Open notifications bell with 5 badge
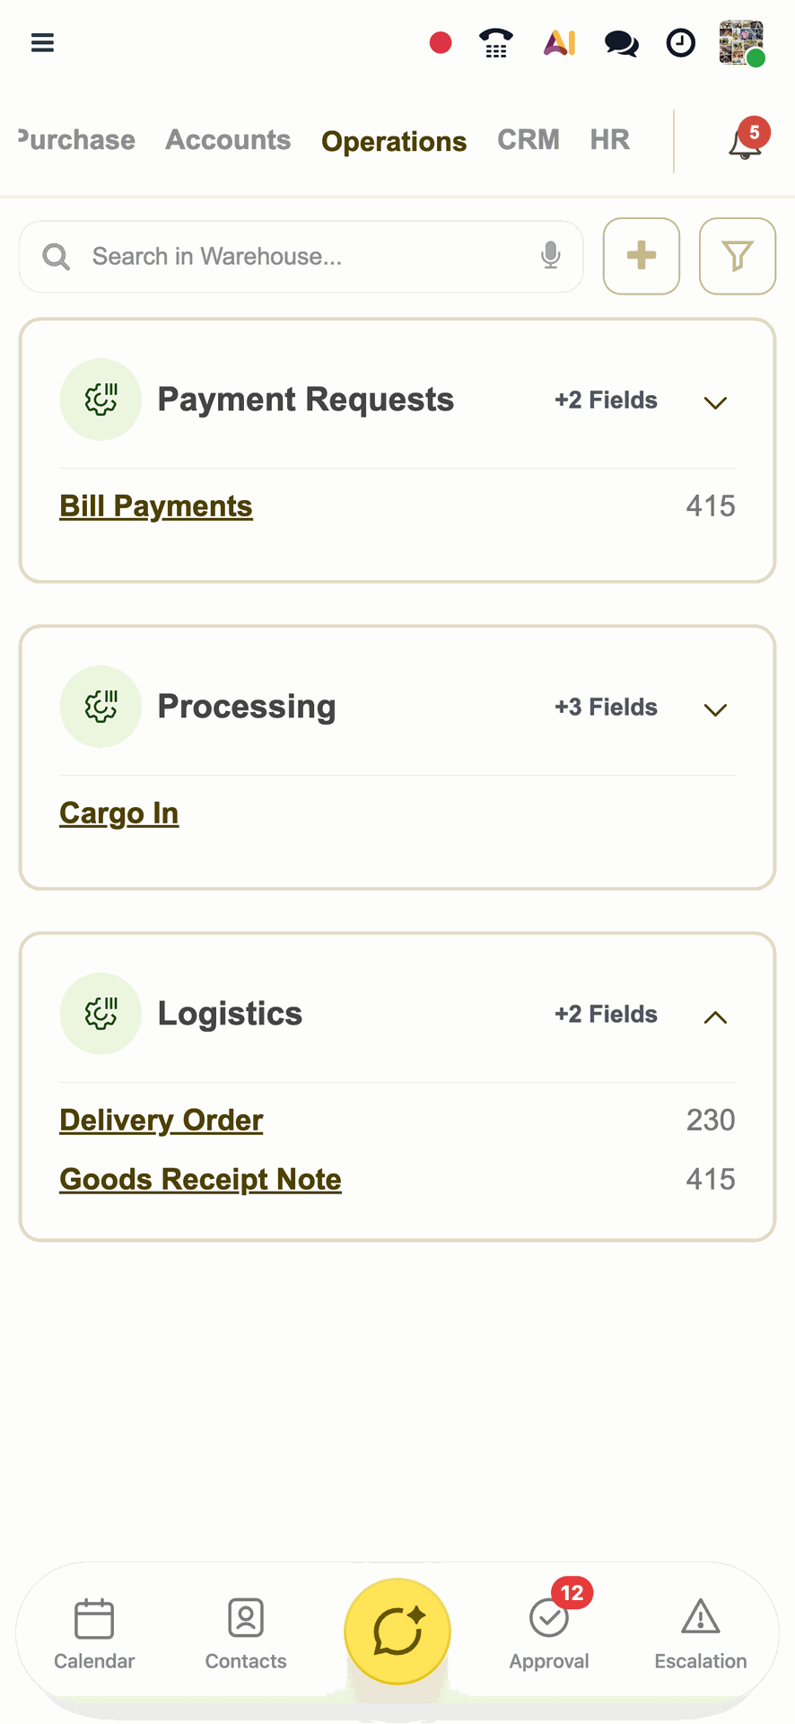This screenshot has width=795, height=1724. tap(746, 141)
